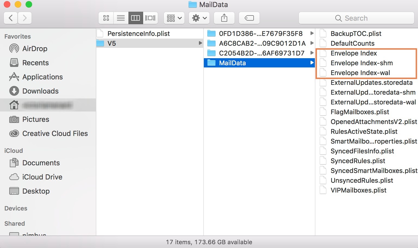The image size is (418, 248).
Task: Click the MailData title folder icon
Action: pyautogui.click(x=192, y=5)
